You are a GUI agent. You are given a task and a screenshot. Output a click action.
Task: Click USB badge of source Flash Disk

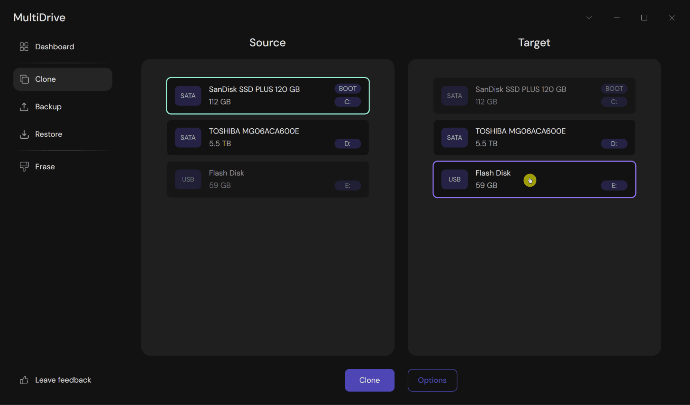(188, 179)
